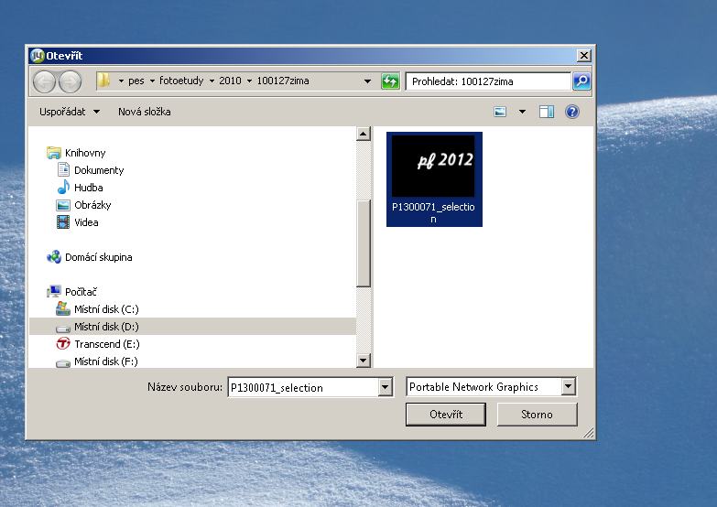717x507 pixels.
Task: Click Nová složka in toolbar
Action: pos(144,112)
